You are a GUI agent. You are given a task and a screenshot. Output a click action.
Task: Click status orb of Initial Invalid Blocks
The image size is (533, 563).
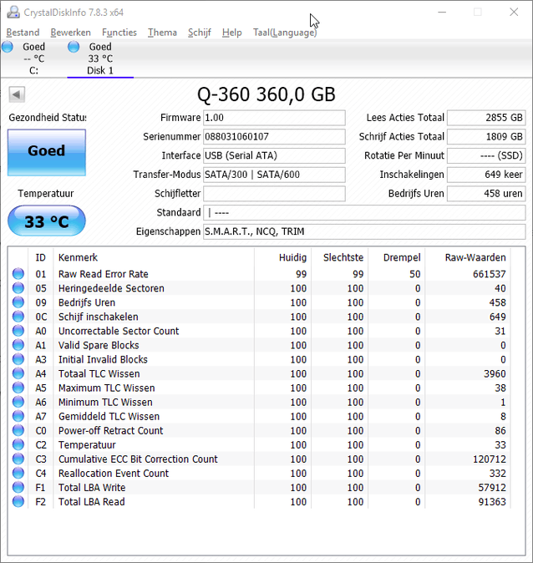(18, 359)
